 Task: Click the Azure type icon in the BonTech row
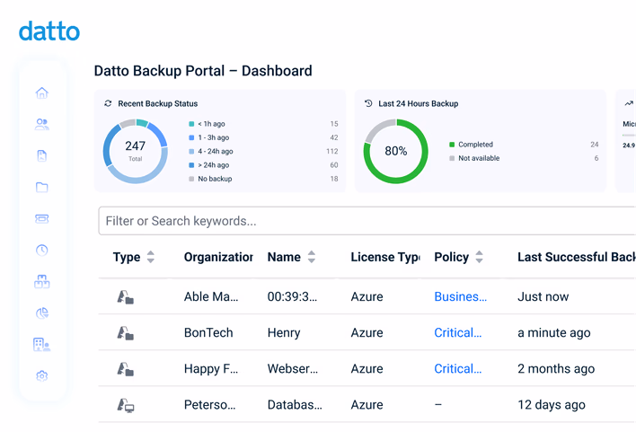126,333
